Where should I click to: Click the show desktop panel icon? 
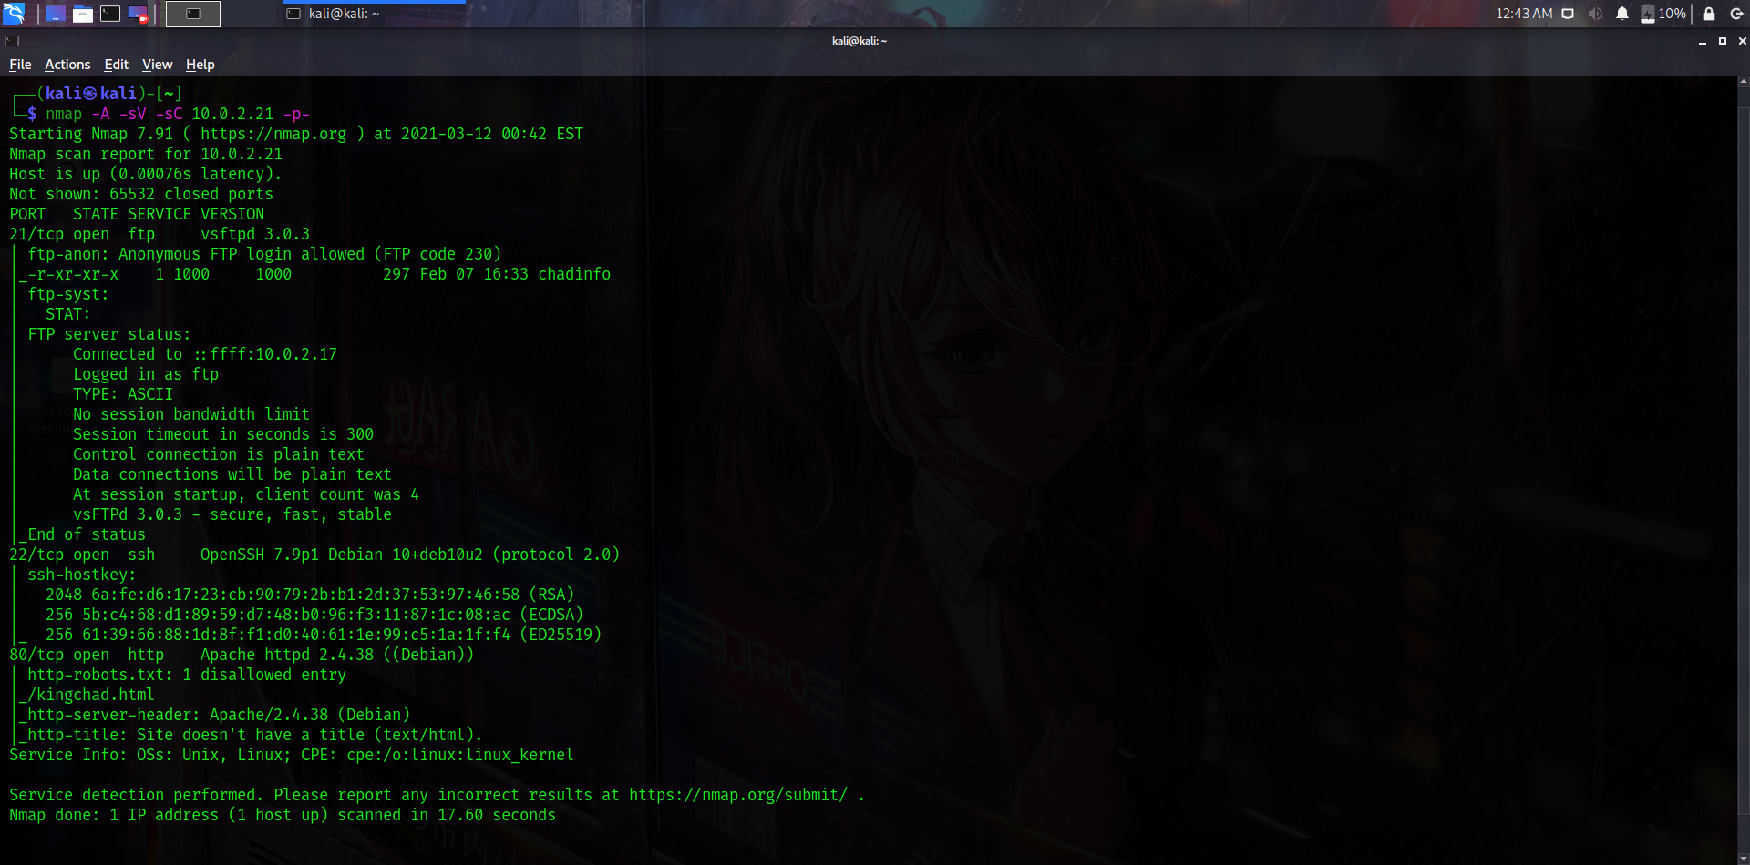click(56, 14)
